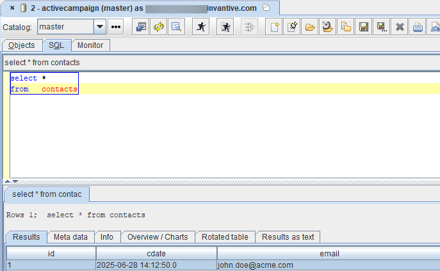Click the floppy disk save icon
The width and height of the screenshot is (440, 271).
coord(364,27)
